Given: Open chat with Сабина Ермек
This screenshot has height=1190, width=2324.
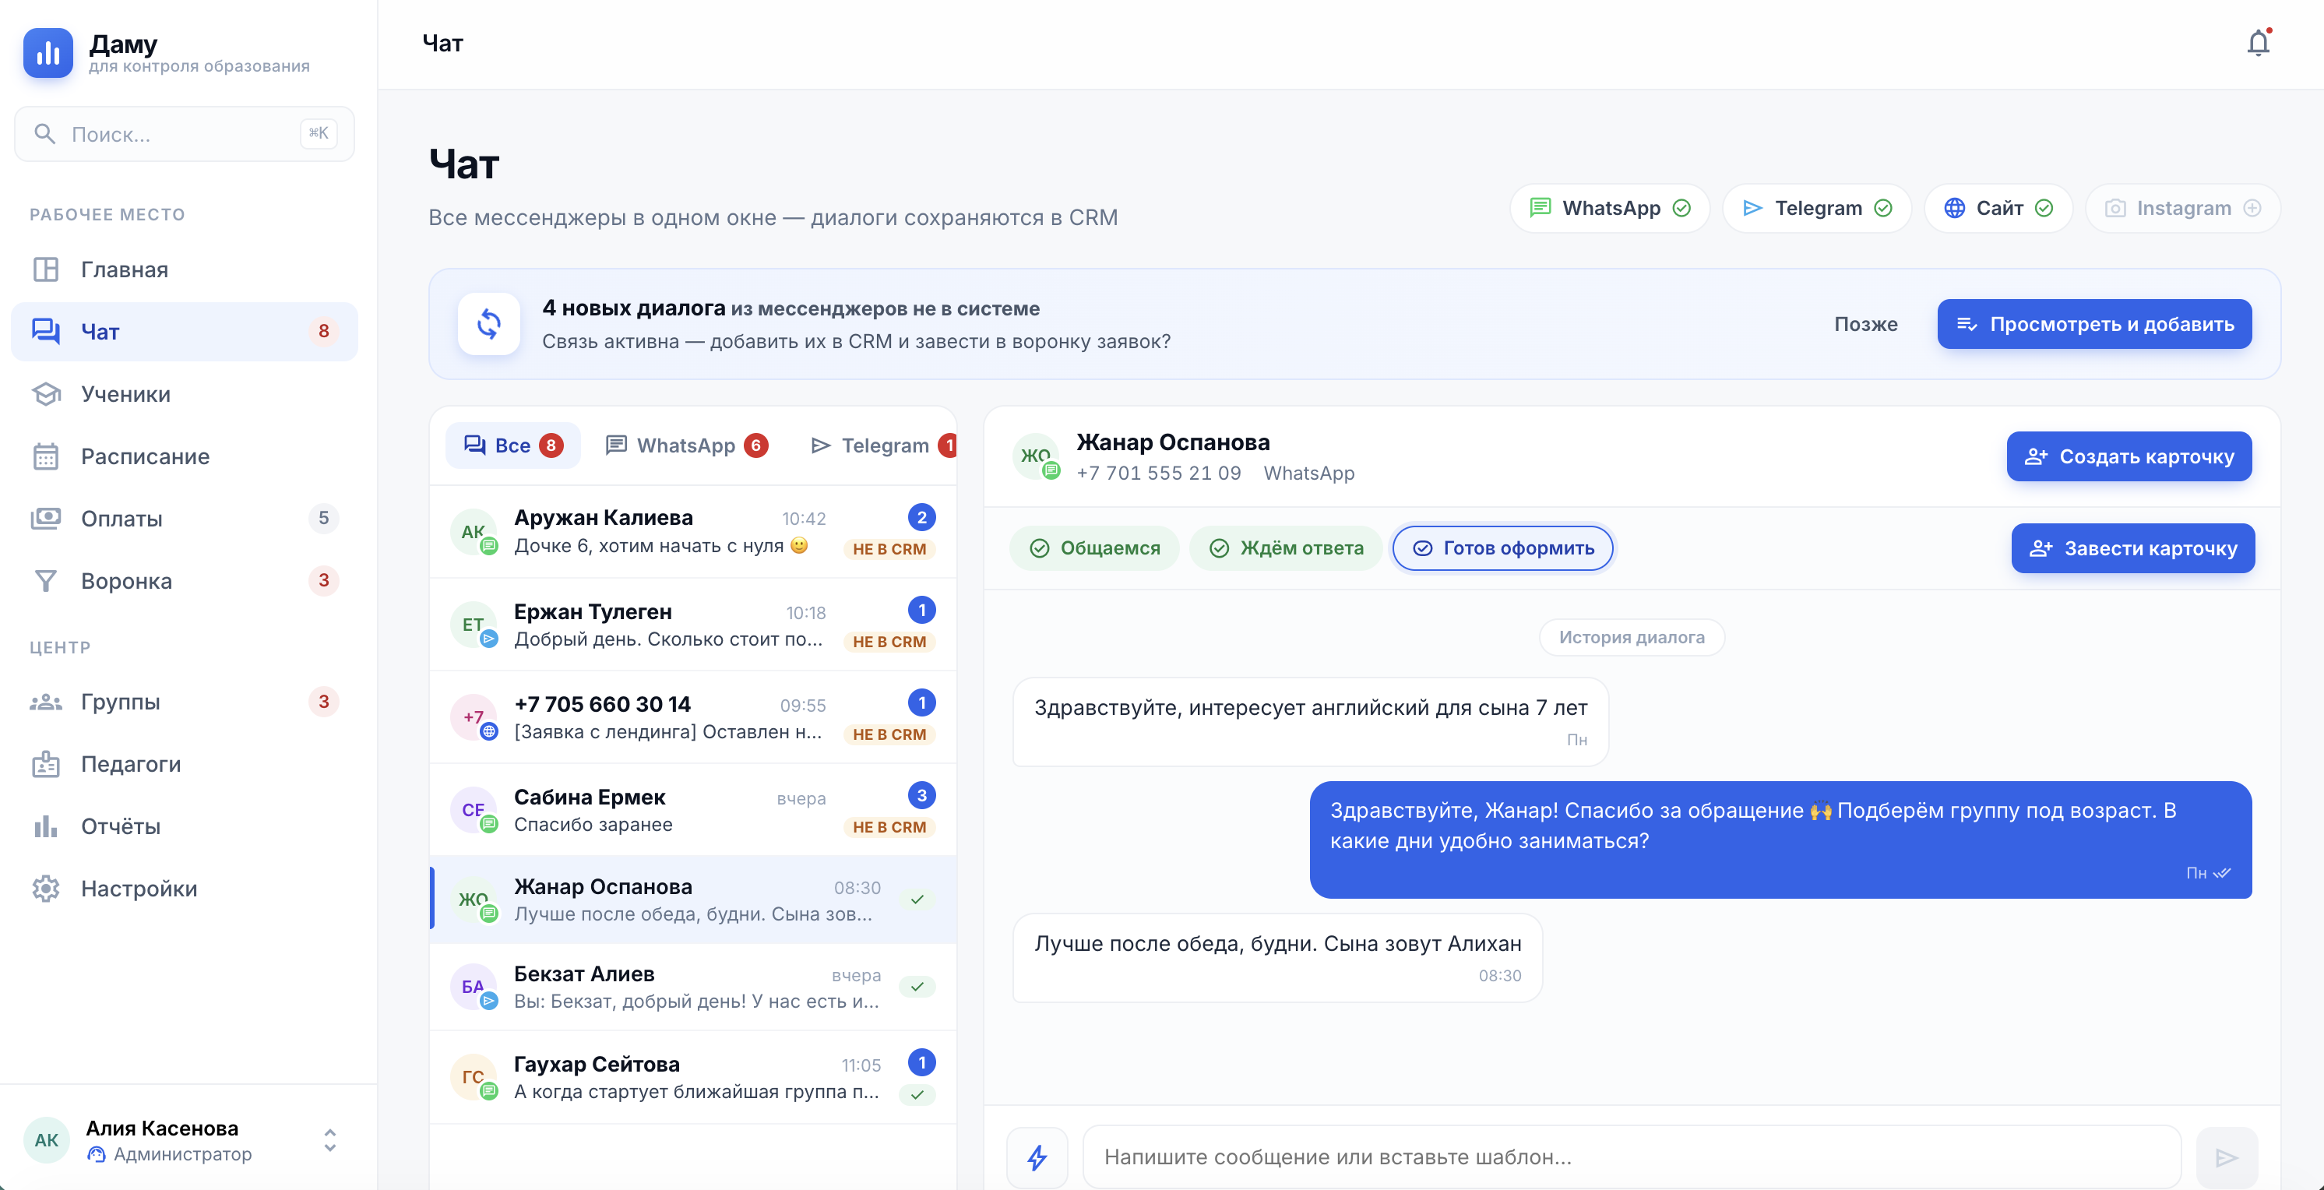Looking at the screenshot, I should click(x=693, y=810).
